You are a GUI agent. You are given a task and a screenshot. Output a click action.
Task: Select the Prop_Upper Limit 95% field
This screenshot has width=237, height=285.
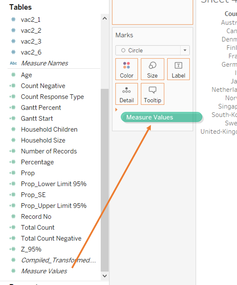(x=53, y=206)
